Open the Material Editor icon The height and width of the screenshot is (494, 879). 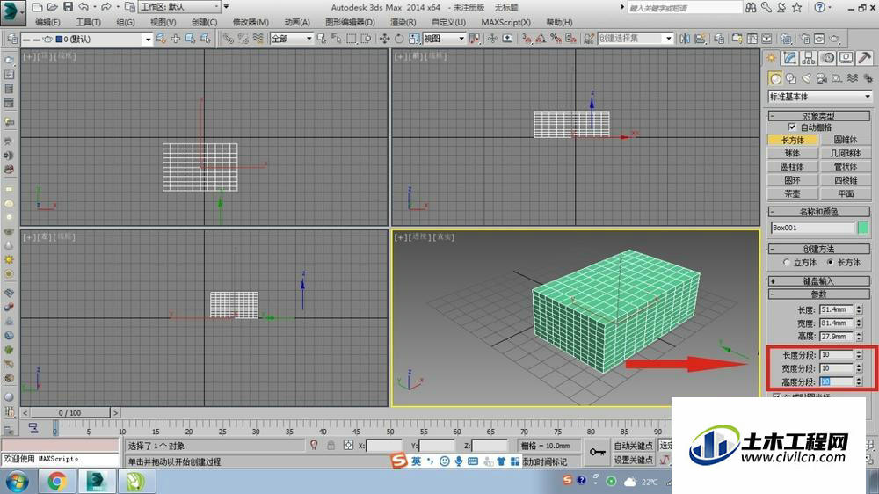786,39
